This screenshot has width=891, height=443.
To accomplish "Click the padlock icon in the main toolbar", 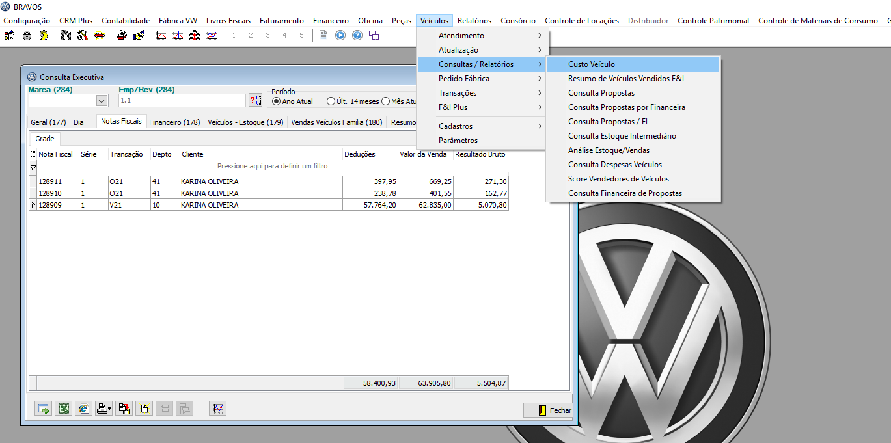I will (27, 35).
